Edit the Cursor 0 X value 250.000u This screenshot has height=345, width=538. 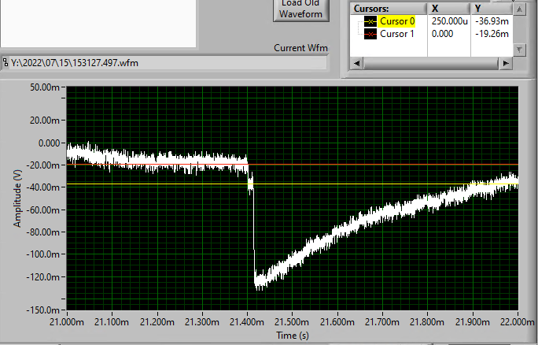point(448,21)
